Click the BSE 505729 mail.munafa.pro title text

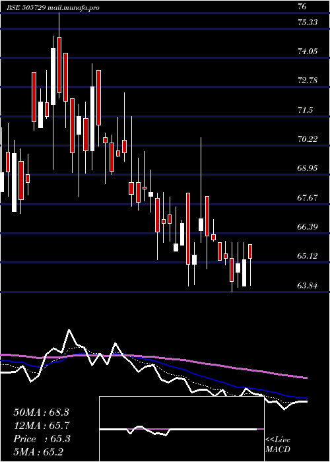[53, 7]
